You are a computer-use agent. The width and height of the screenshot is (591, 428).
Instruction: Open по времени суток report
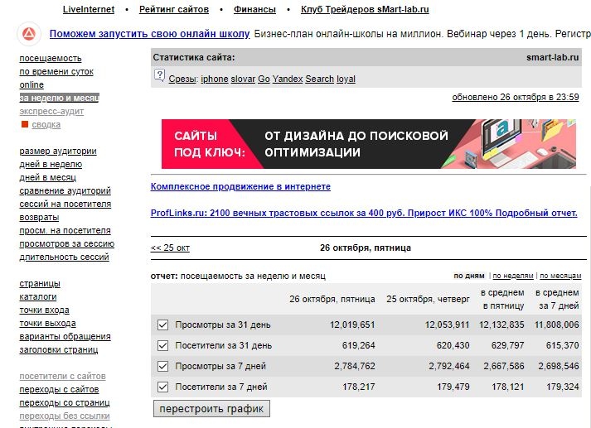click(56, 71)
